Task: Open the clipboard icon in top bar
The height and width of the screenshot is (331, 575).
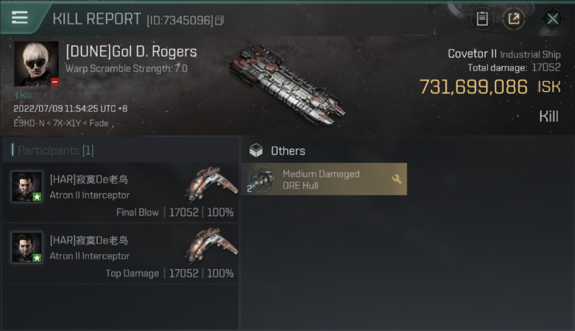Action: click(482, 19)
